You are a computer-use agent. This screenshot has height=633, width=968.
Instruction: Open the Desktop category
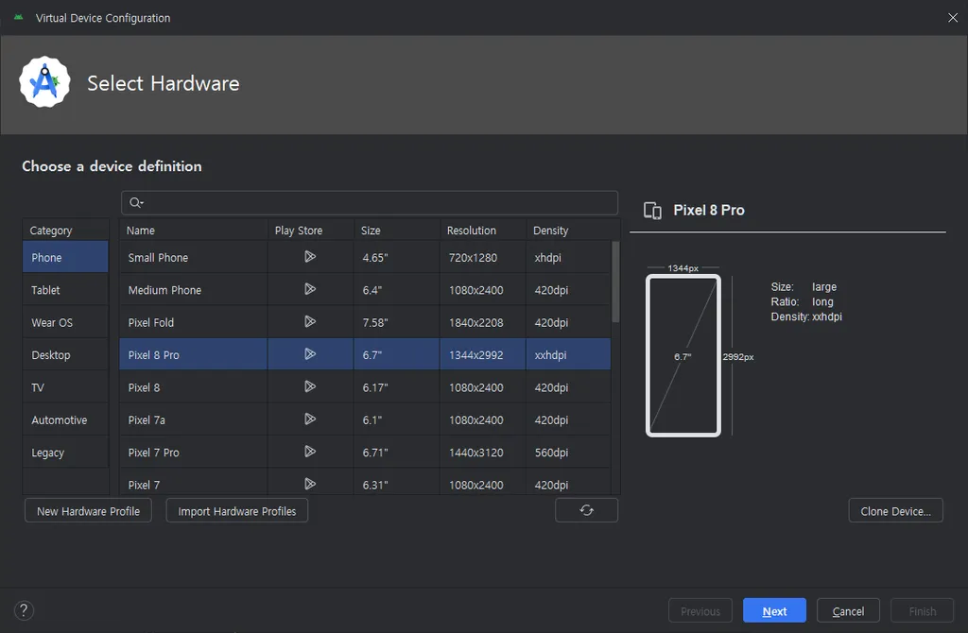pyautogui.click(x=65, y=354)
